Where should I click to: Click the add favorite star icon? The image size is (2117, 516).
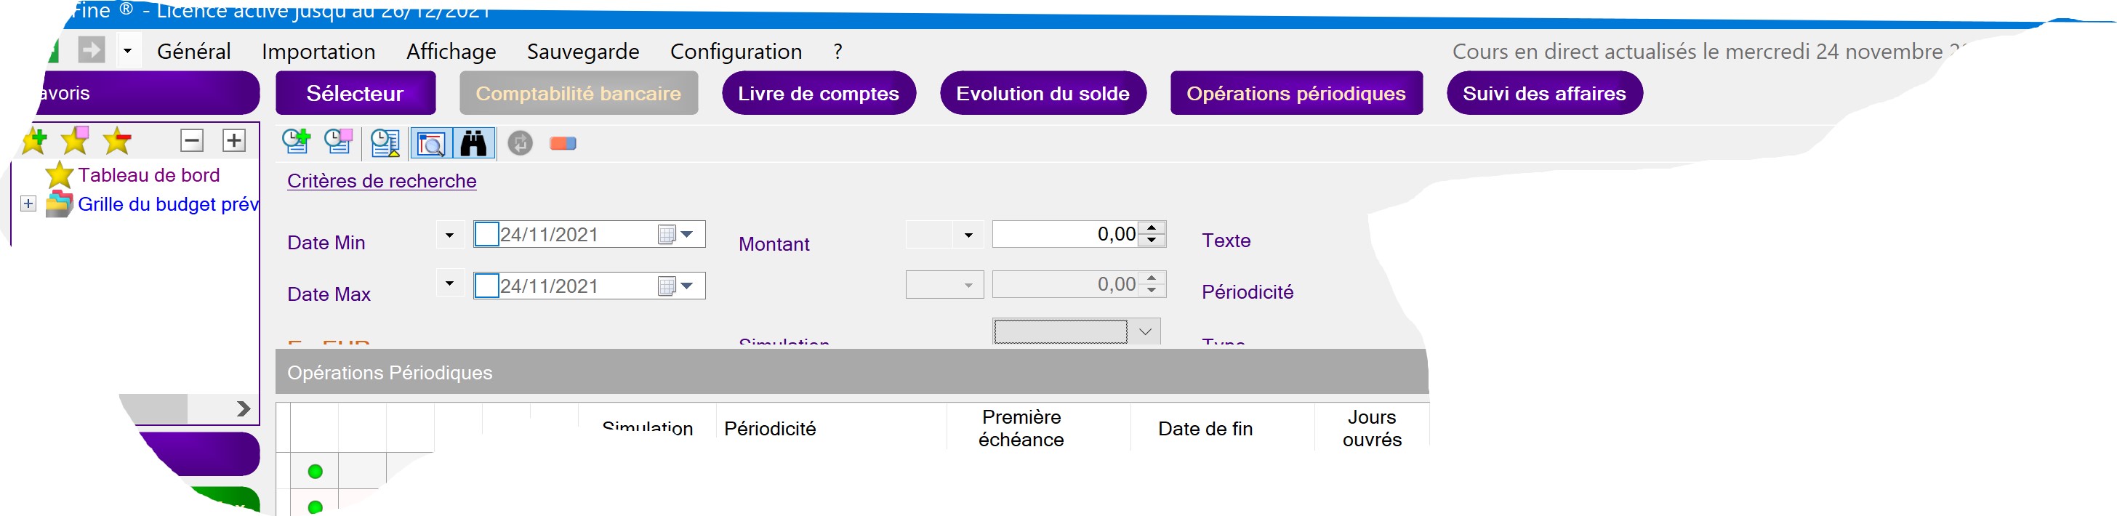[x=33, y=141]
